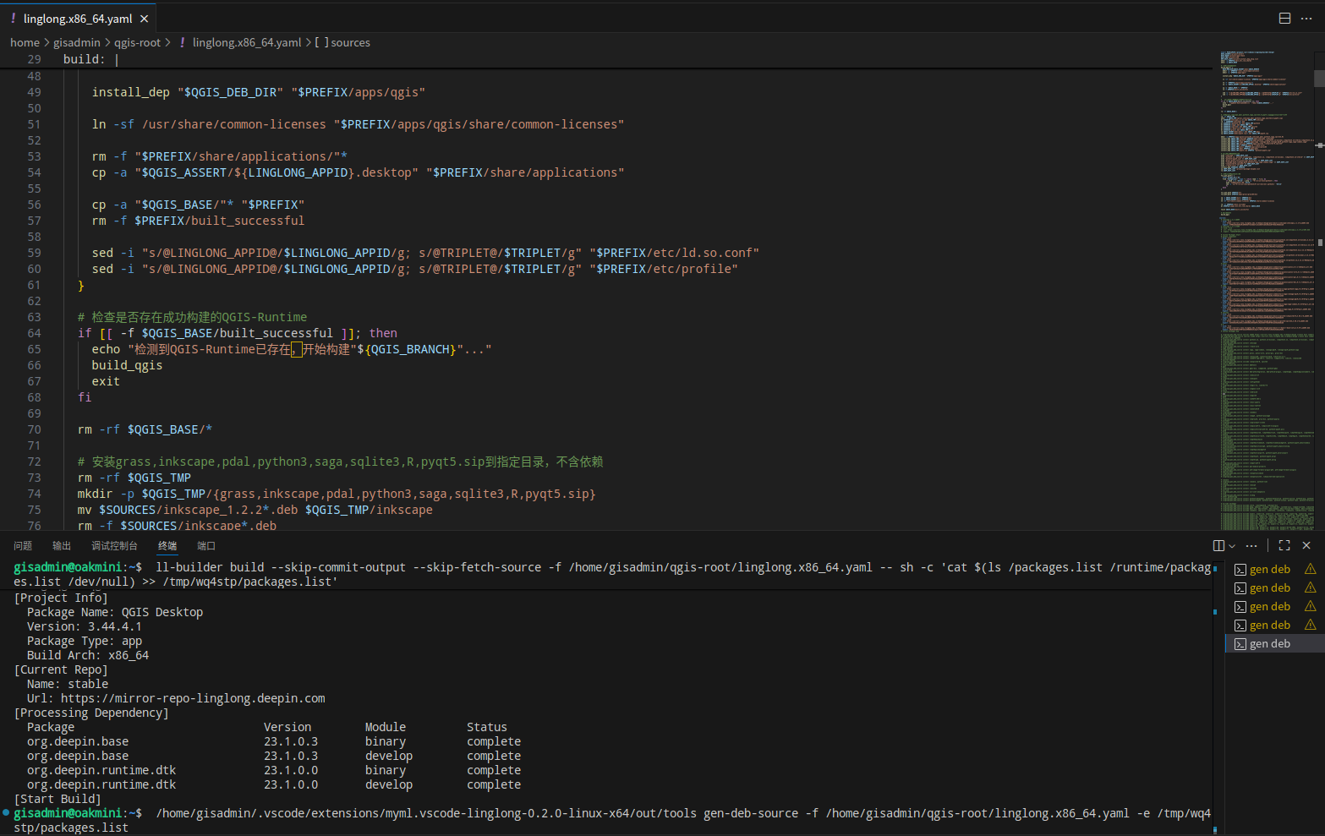Click the 'rm -rf $QGIS_TMP' line
The width and height of the screenshot is (1325, 836).
(134, 478)
